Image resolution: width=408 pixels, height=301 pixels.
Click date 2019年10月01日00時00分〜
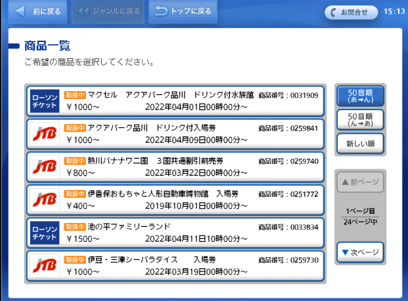pos(196,206)
